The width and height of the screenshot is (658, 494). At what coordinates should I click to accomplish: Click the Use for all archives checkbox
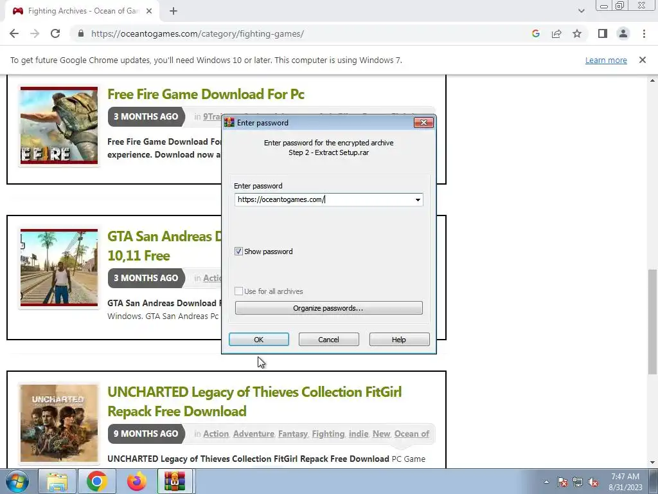[238, 291]
